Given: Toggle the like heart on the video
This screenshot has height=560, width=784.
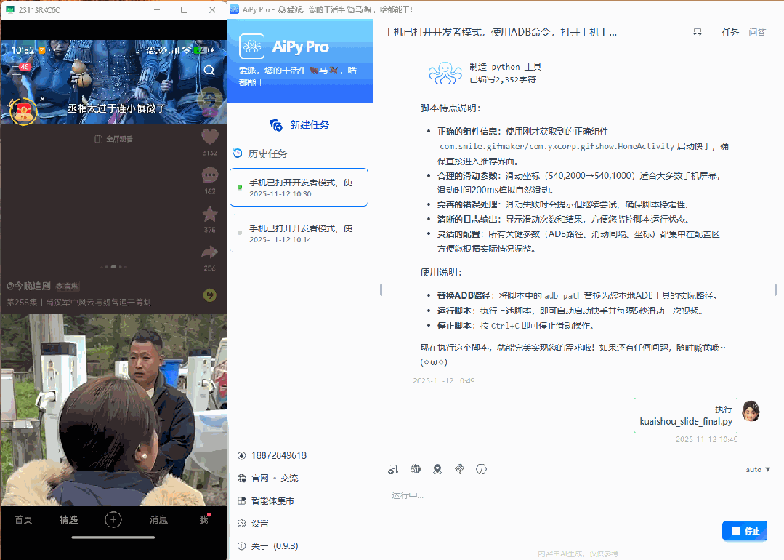Looking at the screenshot, I should (x=210, y=135).
